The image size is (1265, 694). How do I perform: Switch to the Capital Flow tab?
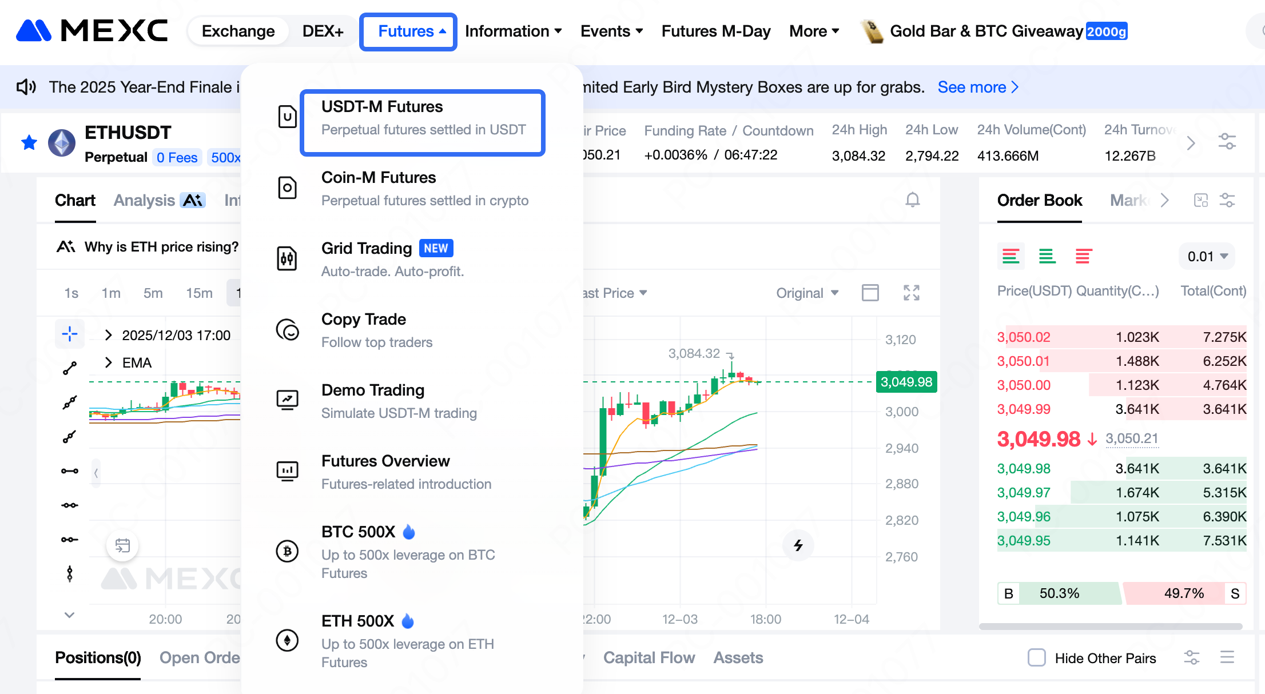point(649,657)
